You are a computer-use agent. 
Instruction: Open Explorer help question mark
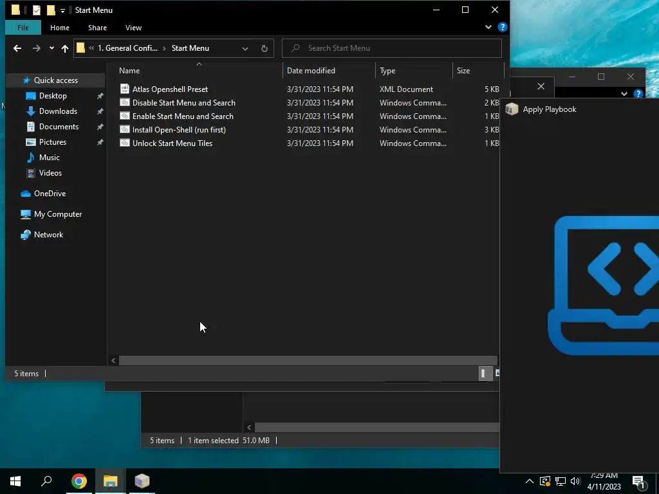[x=502, y=27]
